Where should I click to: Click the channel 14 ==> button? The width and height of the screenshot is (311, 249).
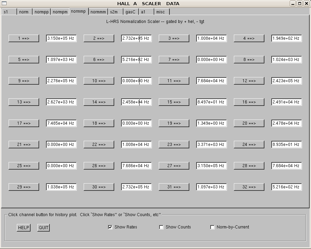point(99,102)
